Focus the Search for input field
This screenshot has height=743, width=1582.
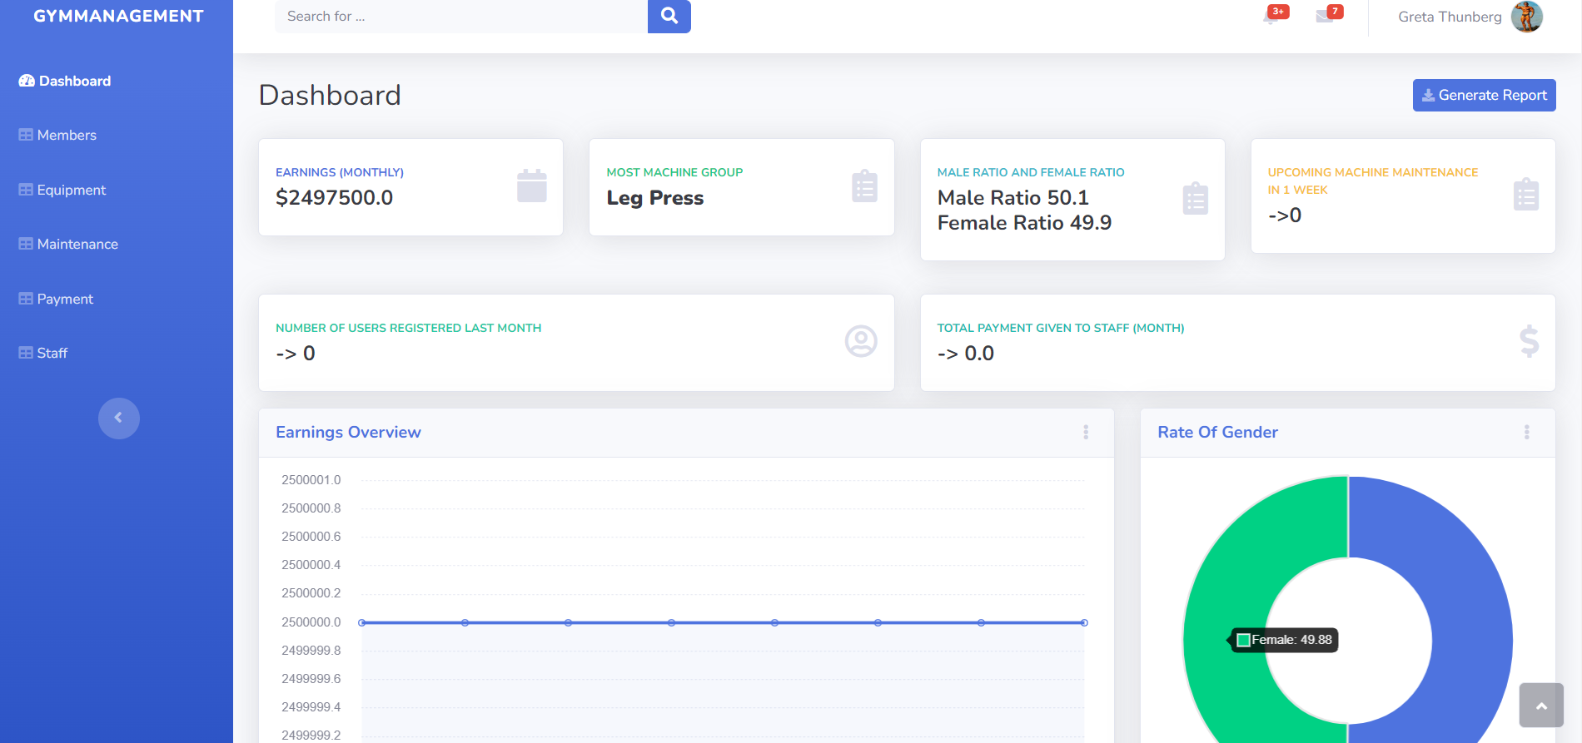point(461,16)
